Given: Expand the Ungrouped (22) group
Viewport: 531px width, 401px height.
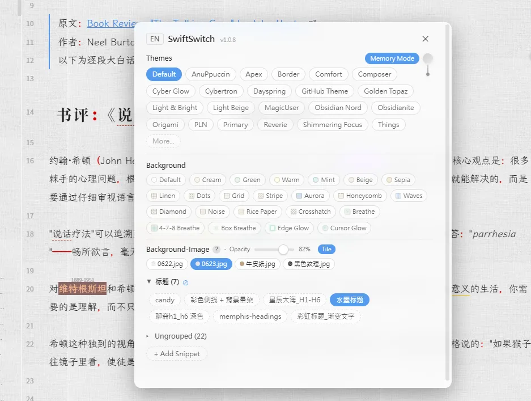Looking at the screenshot, I should pyautogui.click(x=148, y=336).
